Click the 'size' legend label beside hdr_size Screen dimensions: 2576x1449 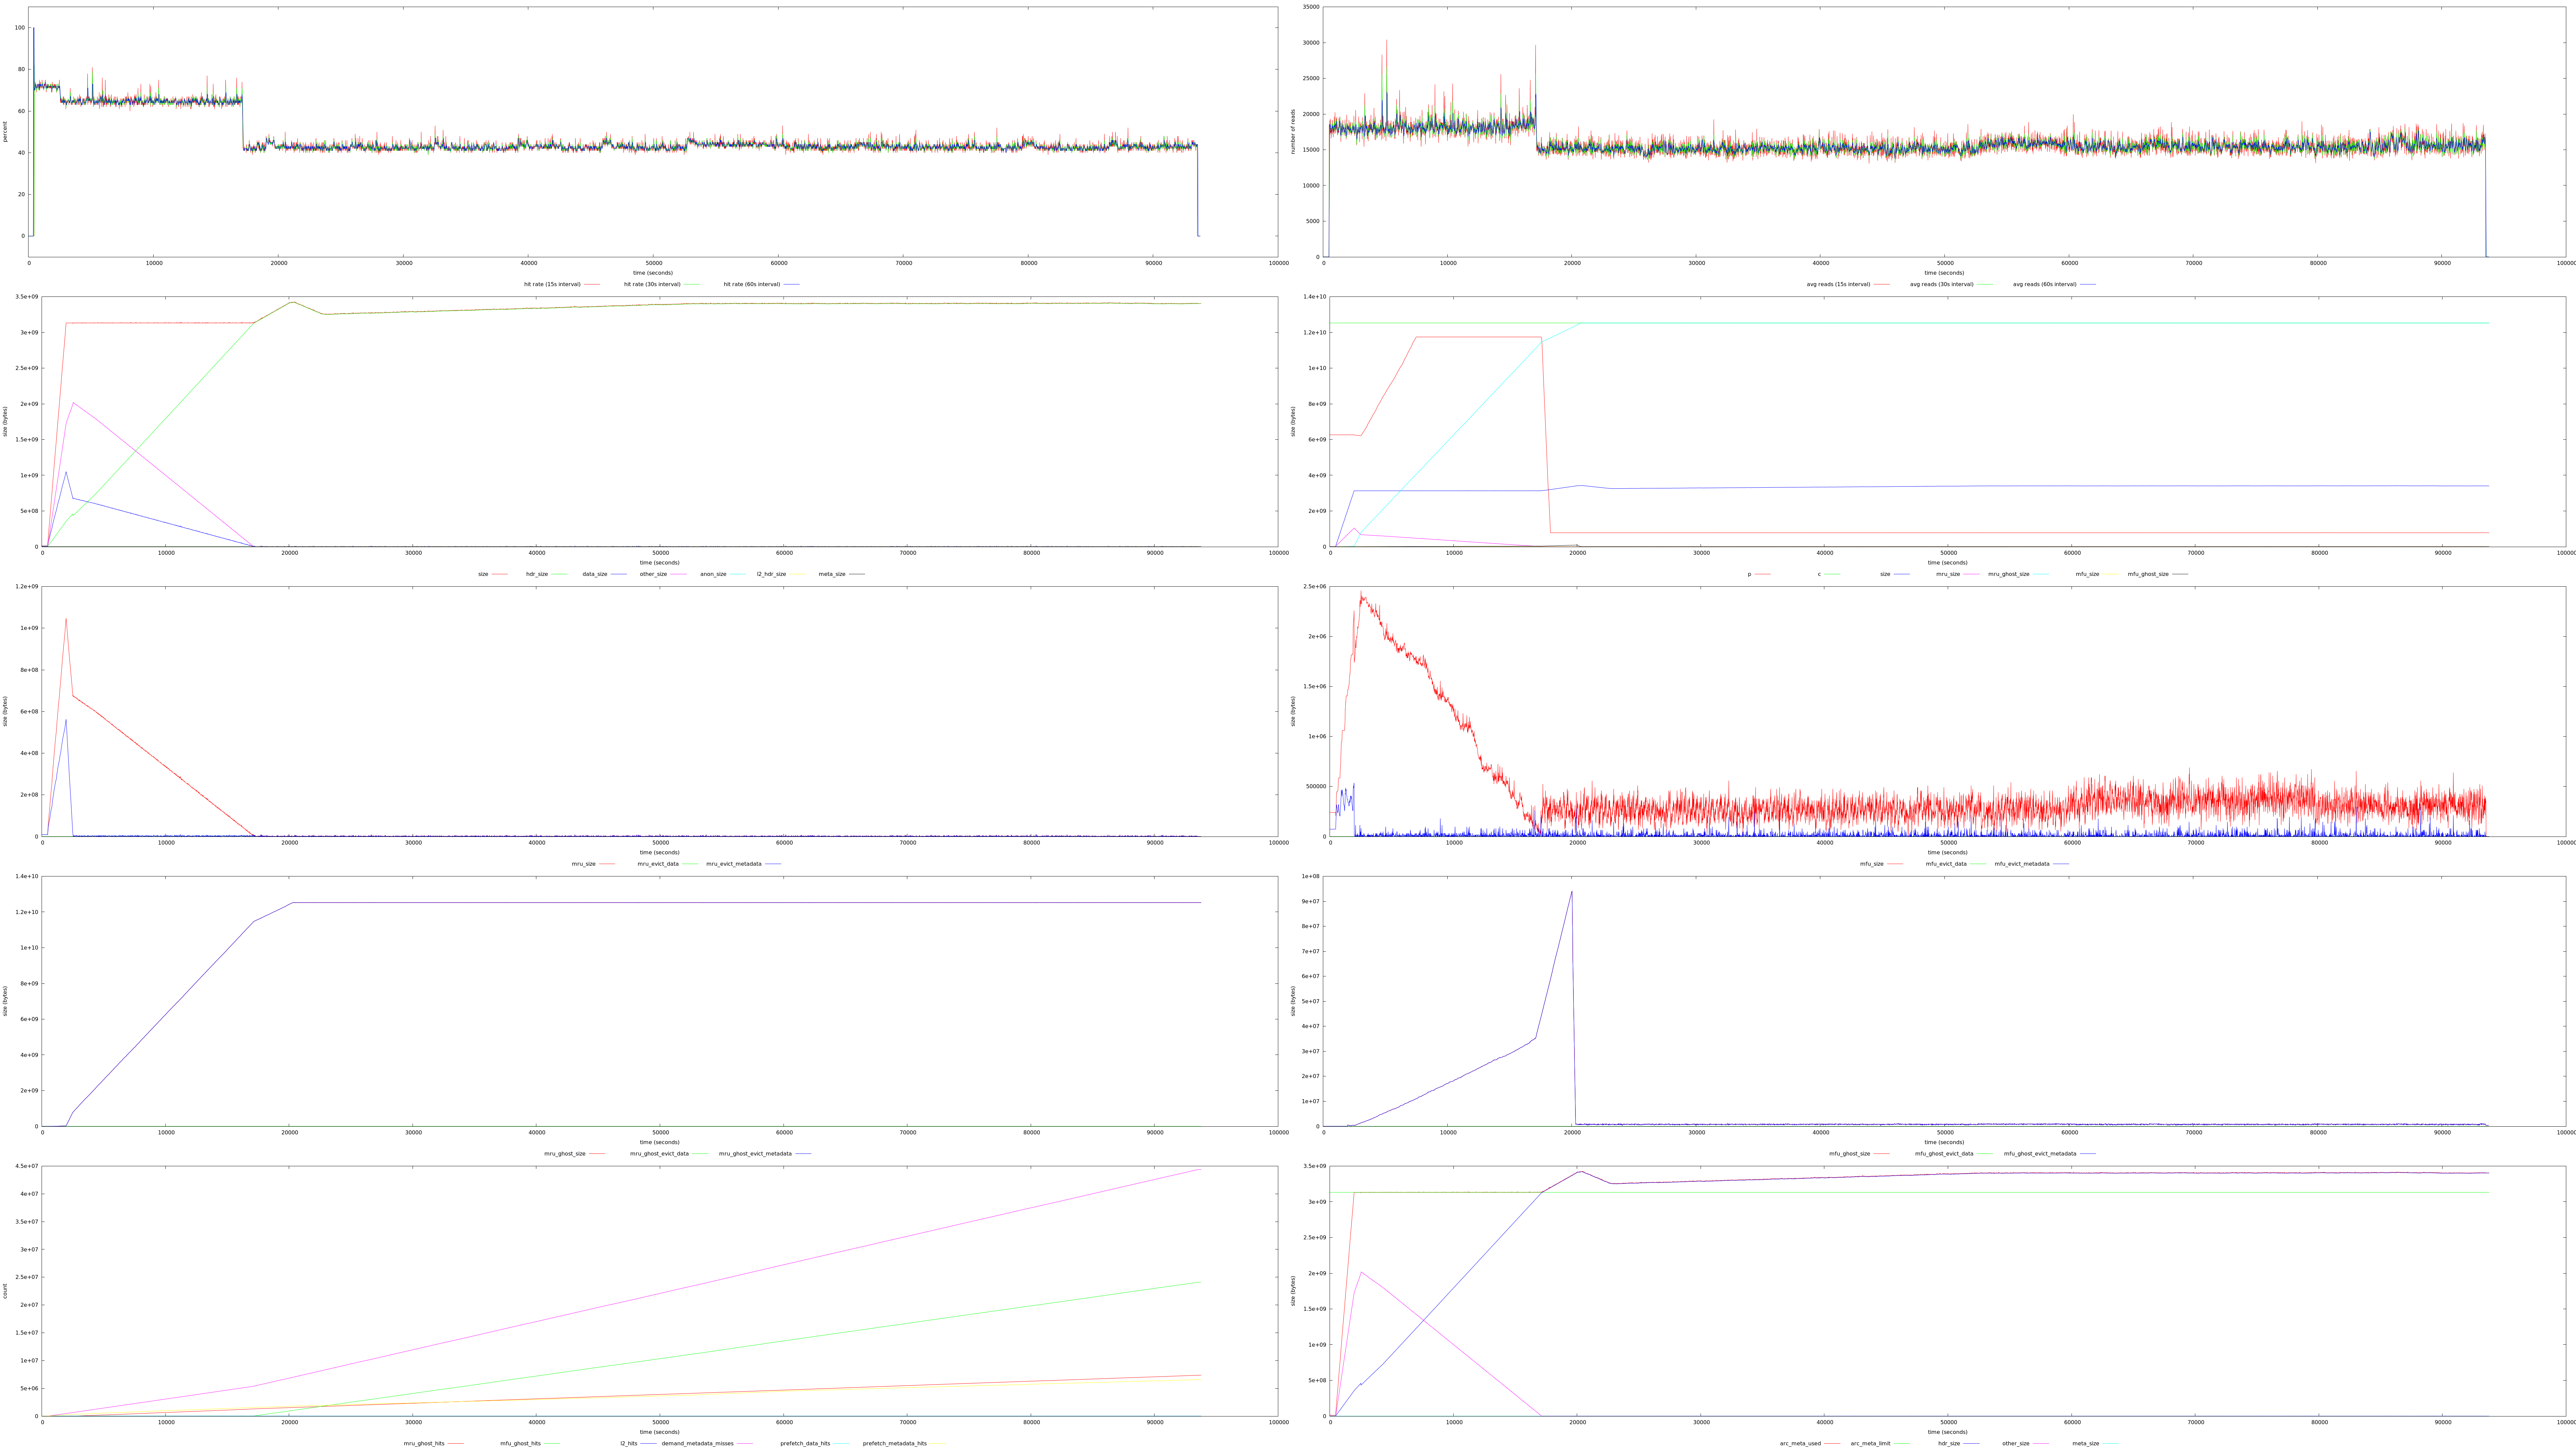pyautogui.click(x=483, y=574)
